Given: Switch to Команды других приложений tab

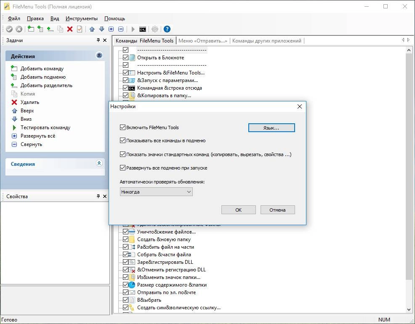Looking at the screenshot, I should click(267, 41).
